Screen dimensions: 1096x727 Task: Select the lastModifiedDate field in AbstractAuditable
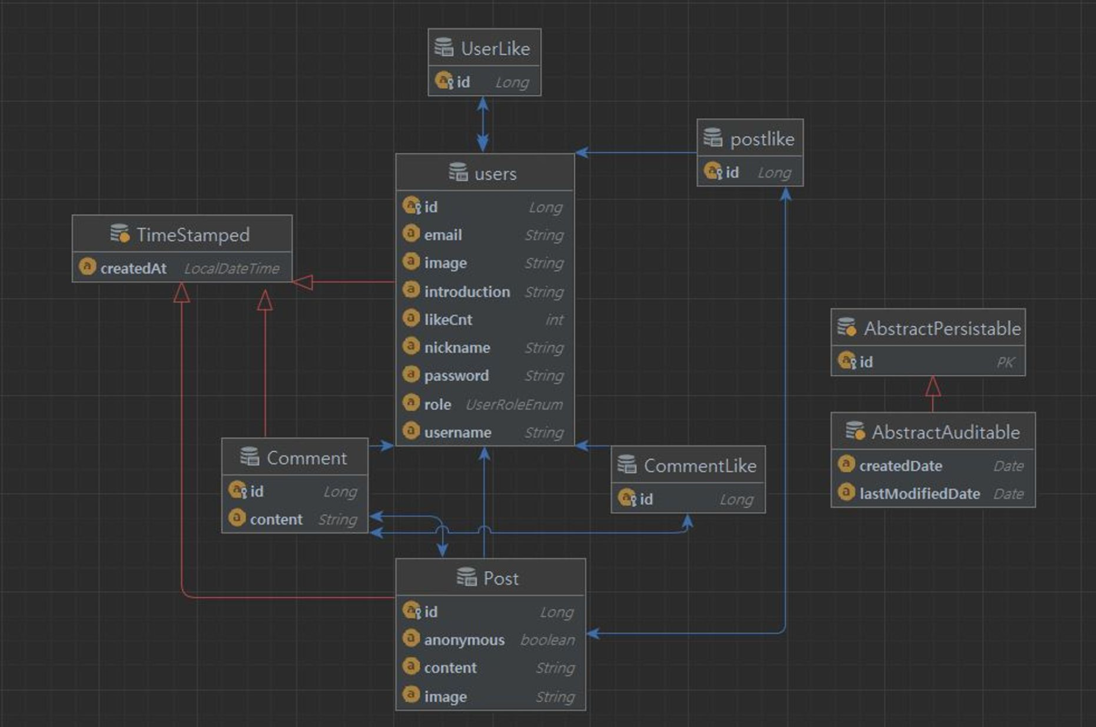pos(919,494)
